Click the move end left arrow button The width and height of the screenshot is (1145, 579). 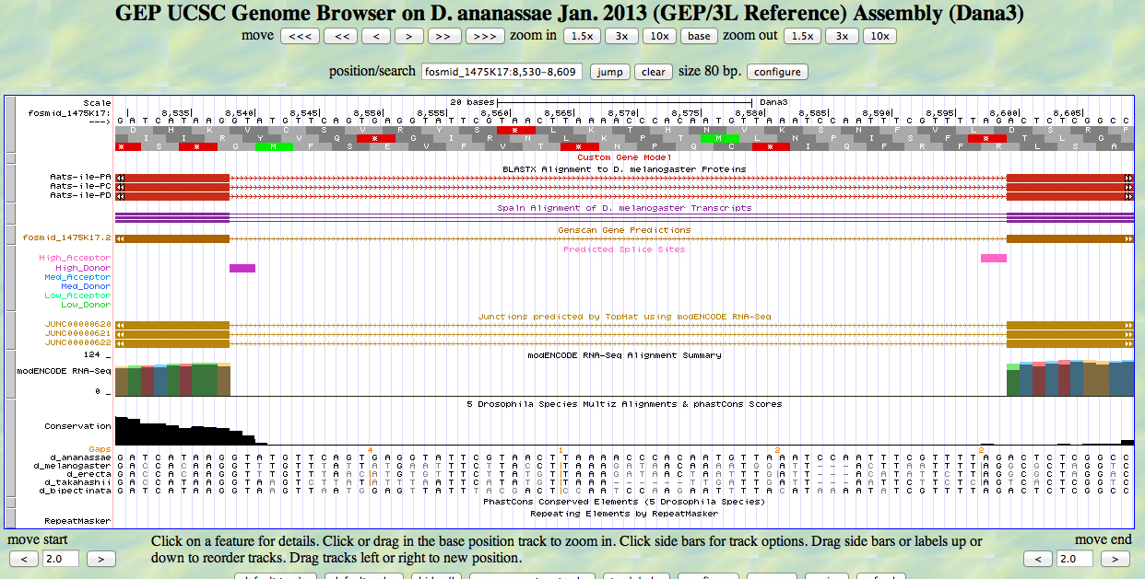(1038, 559)
